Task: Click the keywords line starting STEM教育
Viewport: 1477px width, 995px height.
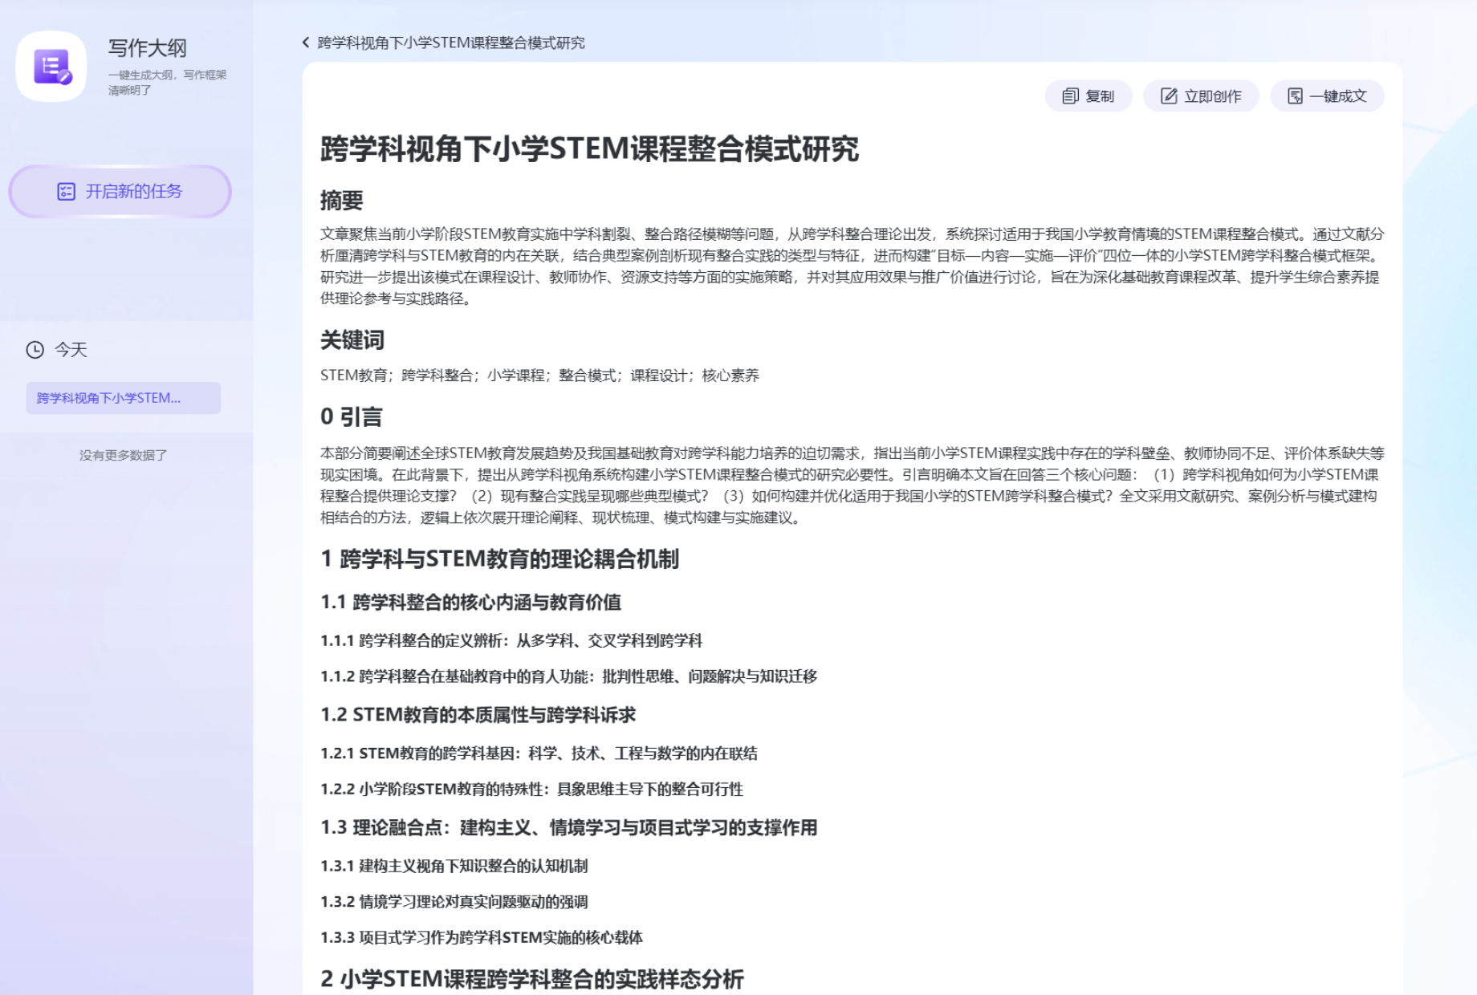Action: [x=539, y=376]
